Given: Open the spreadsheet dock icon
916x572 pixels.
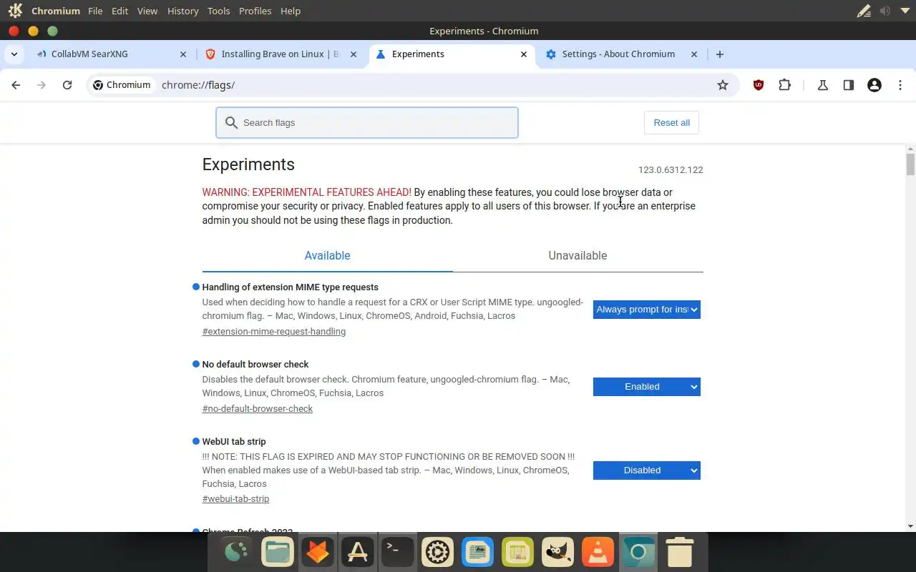Looking at the screenshot, I should [518, 553].
